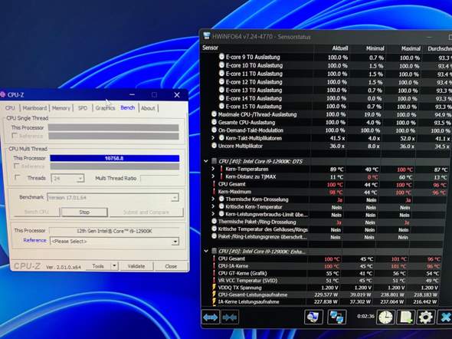Click the CPU DTS section chip icon
Image resolution: width=452 pixels, height=339 pixels.
[x=215, y=161]
